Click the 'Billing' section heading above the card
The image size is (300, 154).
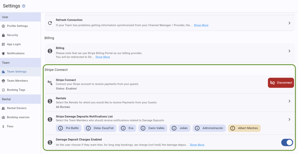pyautogui.click(x=49, y=38)
